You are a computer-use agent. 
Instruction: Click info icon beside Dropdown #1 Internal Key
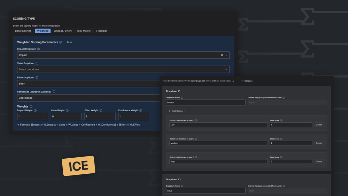point(284,98)
